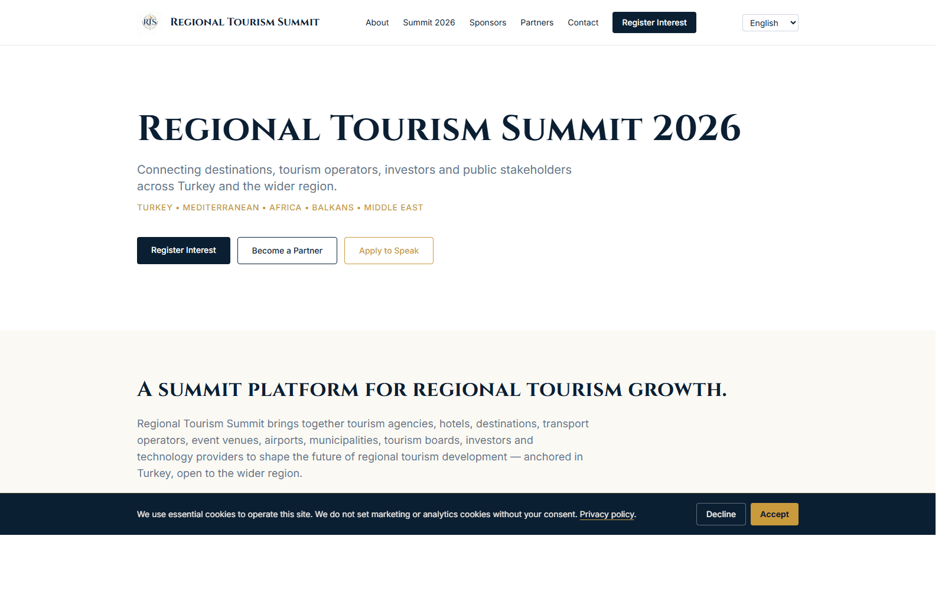Screen dimensions: 945x591
Task: Click the hero Register Interest button
Action: click(183, 250)
